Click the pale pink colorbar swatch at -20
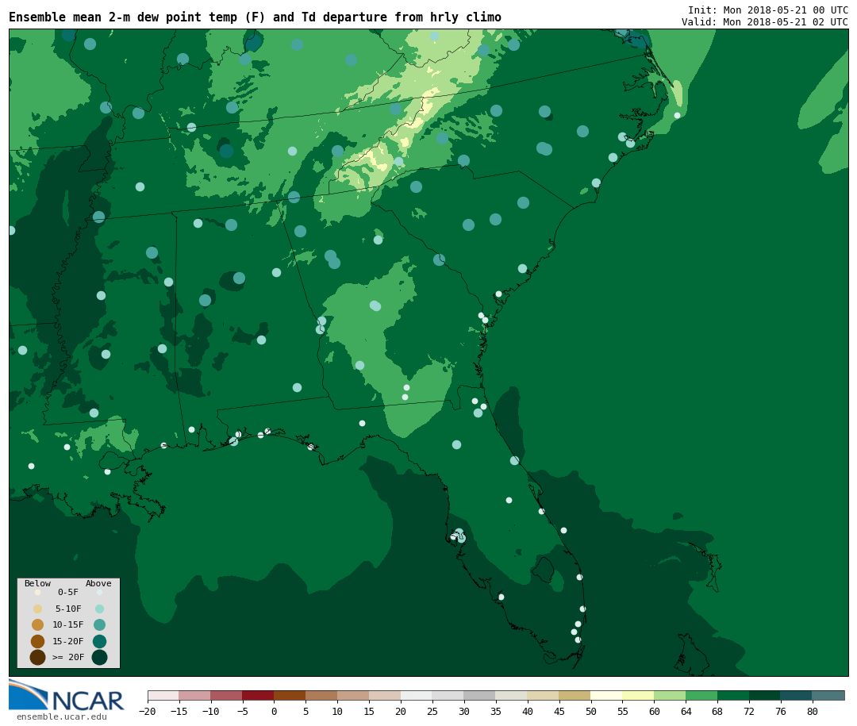The width and height of the screenshot is (857, 726). 163,695
